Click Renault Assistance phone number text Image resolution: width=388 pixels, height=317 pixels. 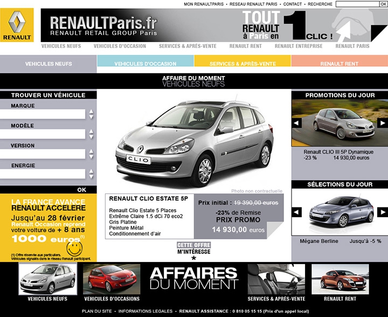[x=244, y=311]
